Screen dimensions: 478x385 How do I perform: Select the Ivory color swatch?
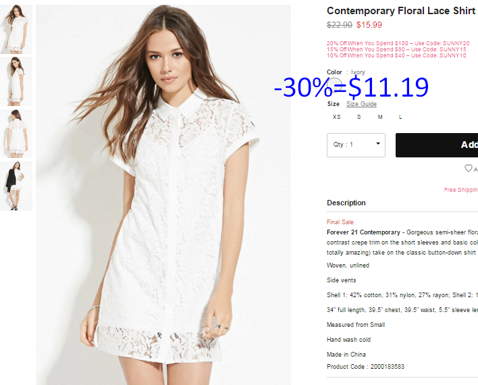(x=334, y=84)
